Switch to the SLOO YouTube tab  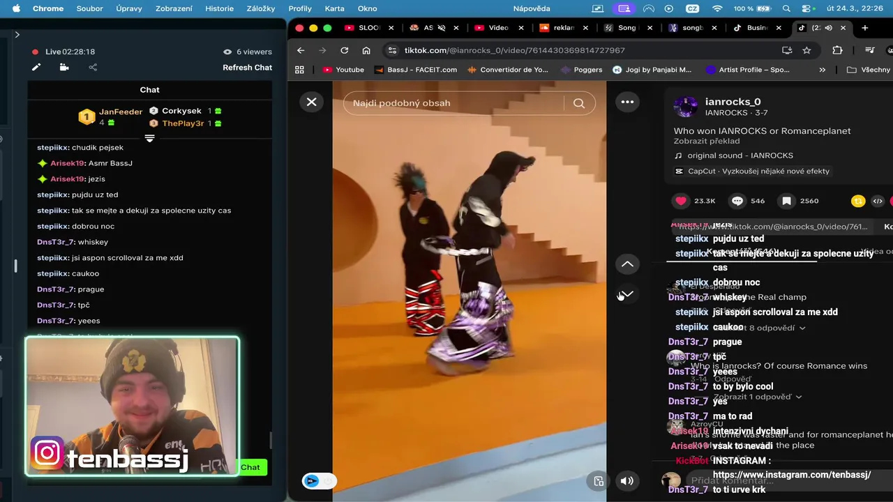point(369,28)
